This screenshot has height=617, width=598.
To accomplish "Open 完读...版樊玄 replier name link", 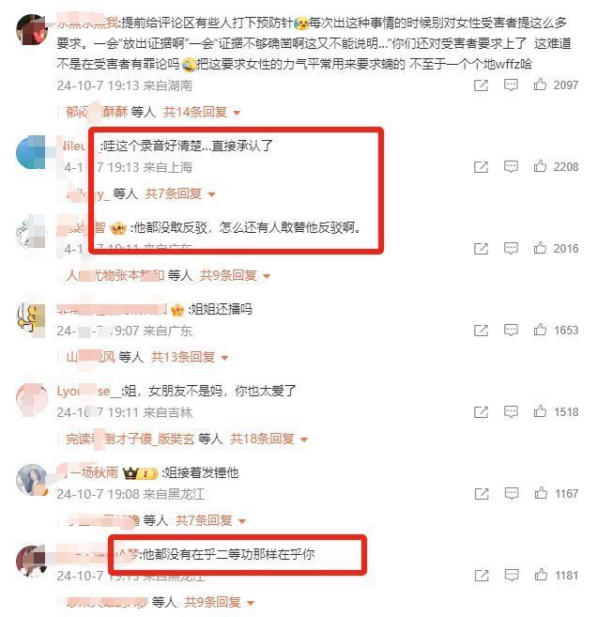I will tap(130, 439).
